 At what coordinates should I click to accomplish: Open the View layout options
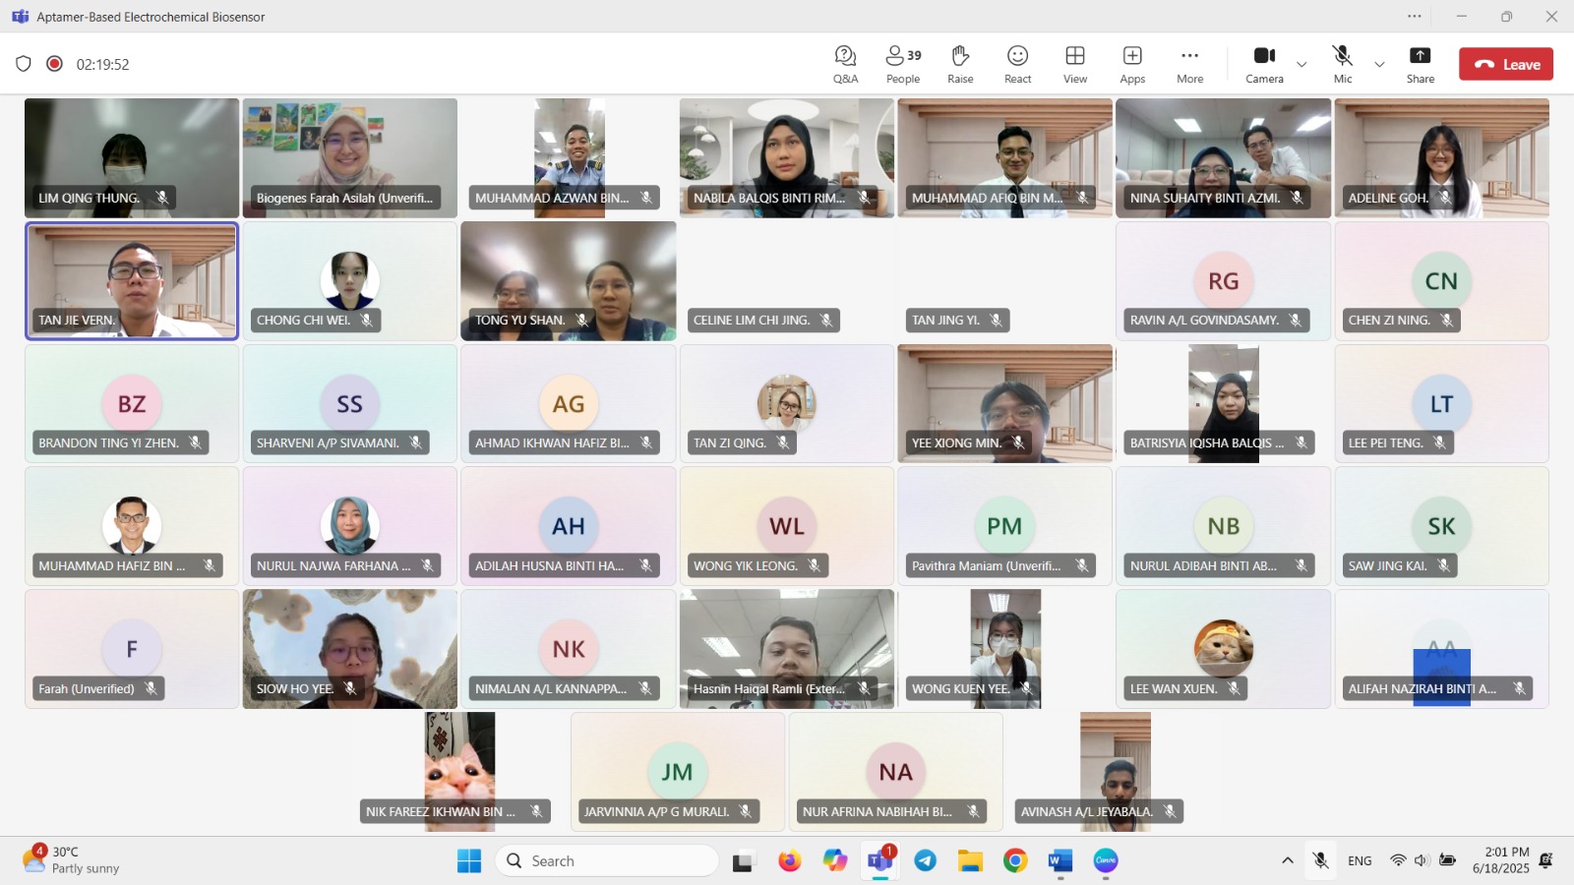1075,65
